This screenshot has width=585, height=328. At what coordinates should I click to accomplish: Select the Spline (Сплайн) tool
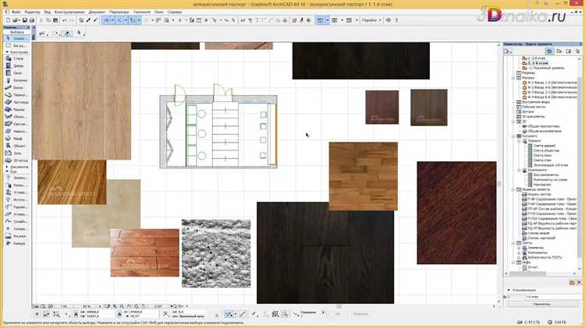(16, 221)
